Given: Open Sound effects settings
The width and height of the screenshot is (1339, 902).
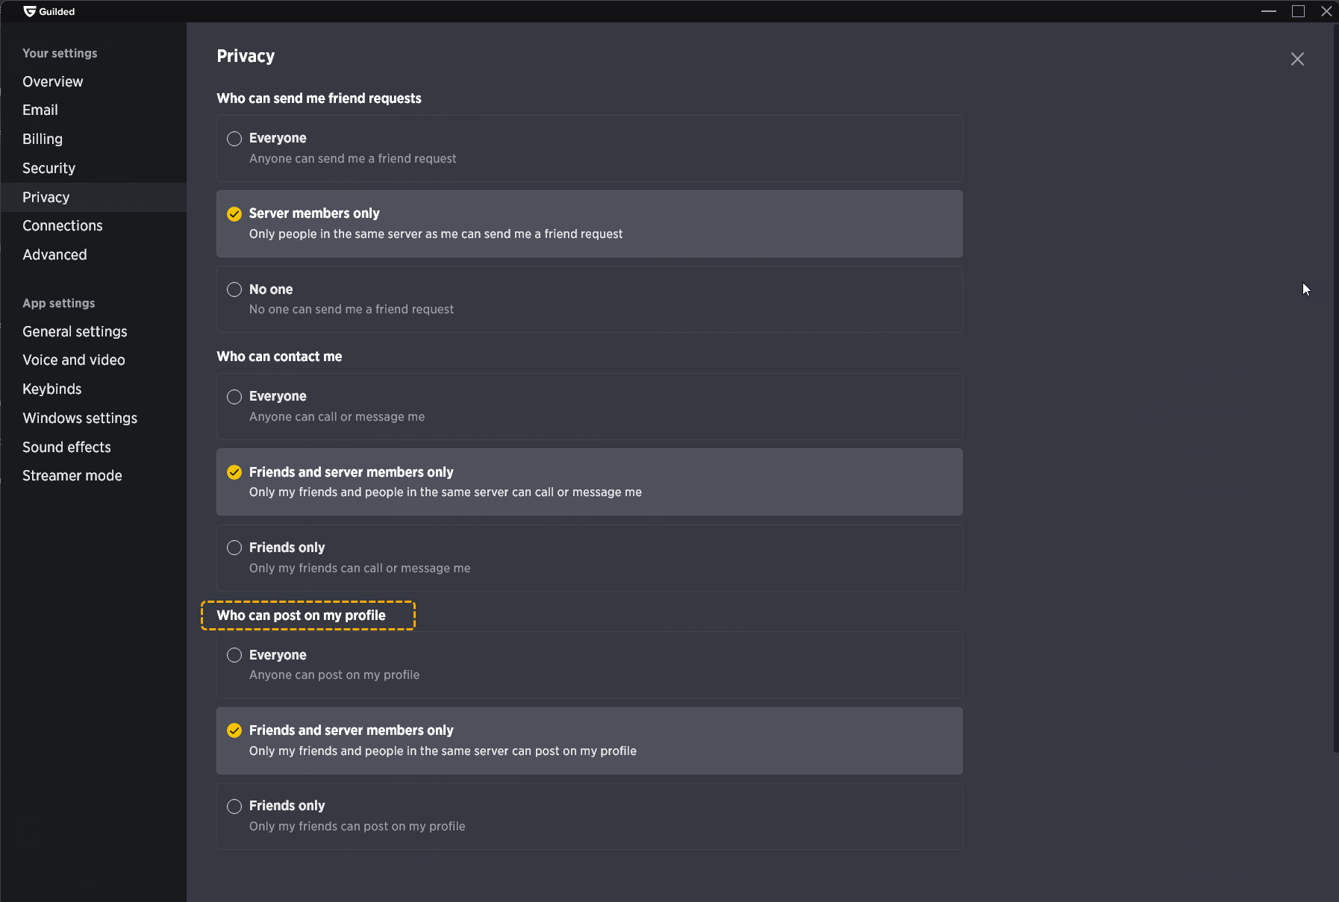Looking at the screenshot, I should point(93,447).
